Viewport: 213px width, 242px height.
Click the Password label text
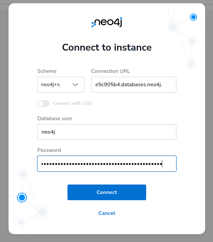click(x=49, y=150)
